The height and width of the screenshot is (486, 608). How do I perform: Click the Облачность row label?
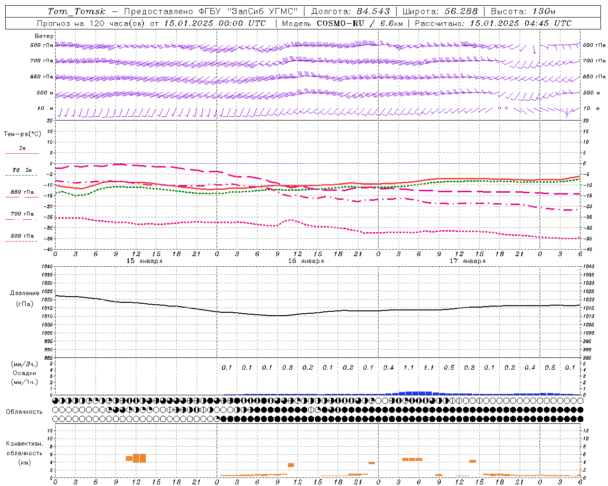[x=24, y=412]
